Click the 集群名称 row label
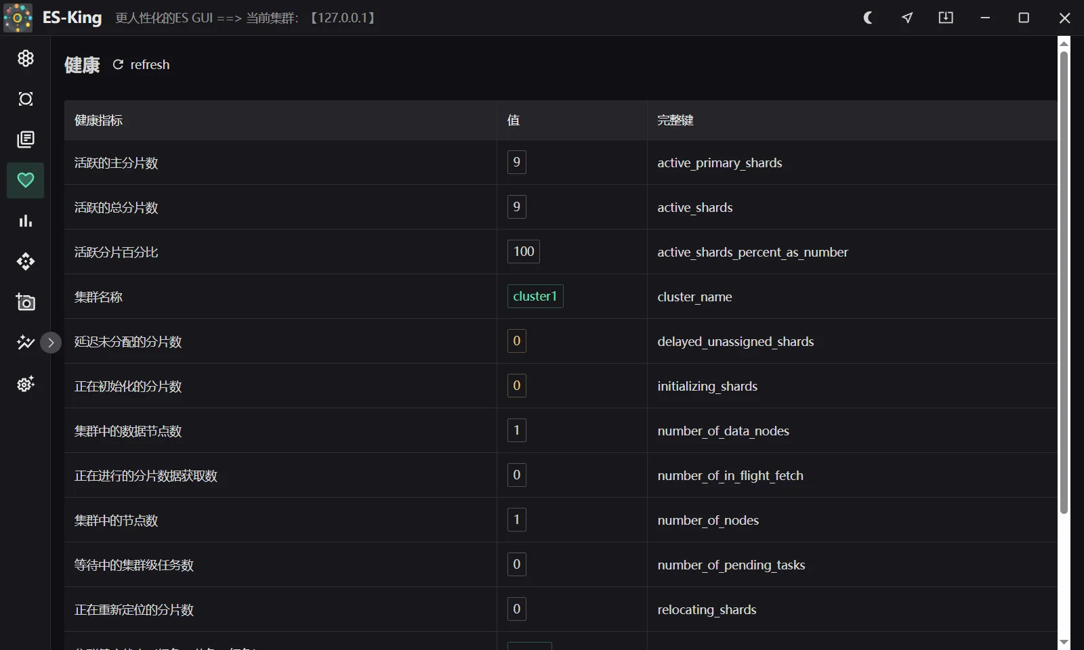 (x=98, y=297)
